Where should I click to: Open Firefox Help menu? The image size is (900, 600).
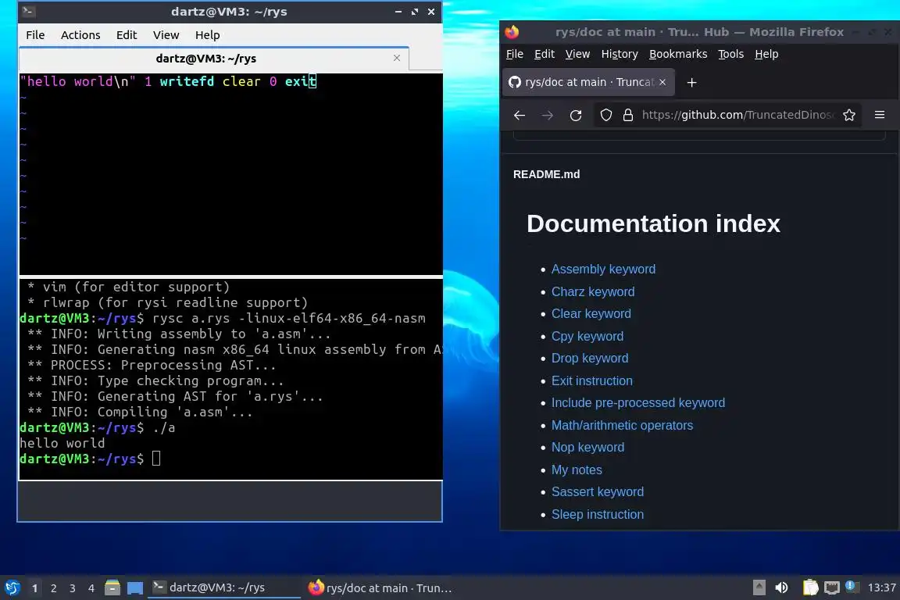[766, 54]
